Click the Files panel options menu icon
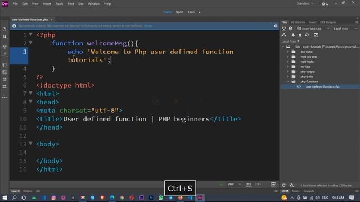This screenshot has width=360, height=202. (x=357, y=22)
